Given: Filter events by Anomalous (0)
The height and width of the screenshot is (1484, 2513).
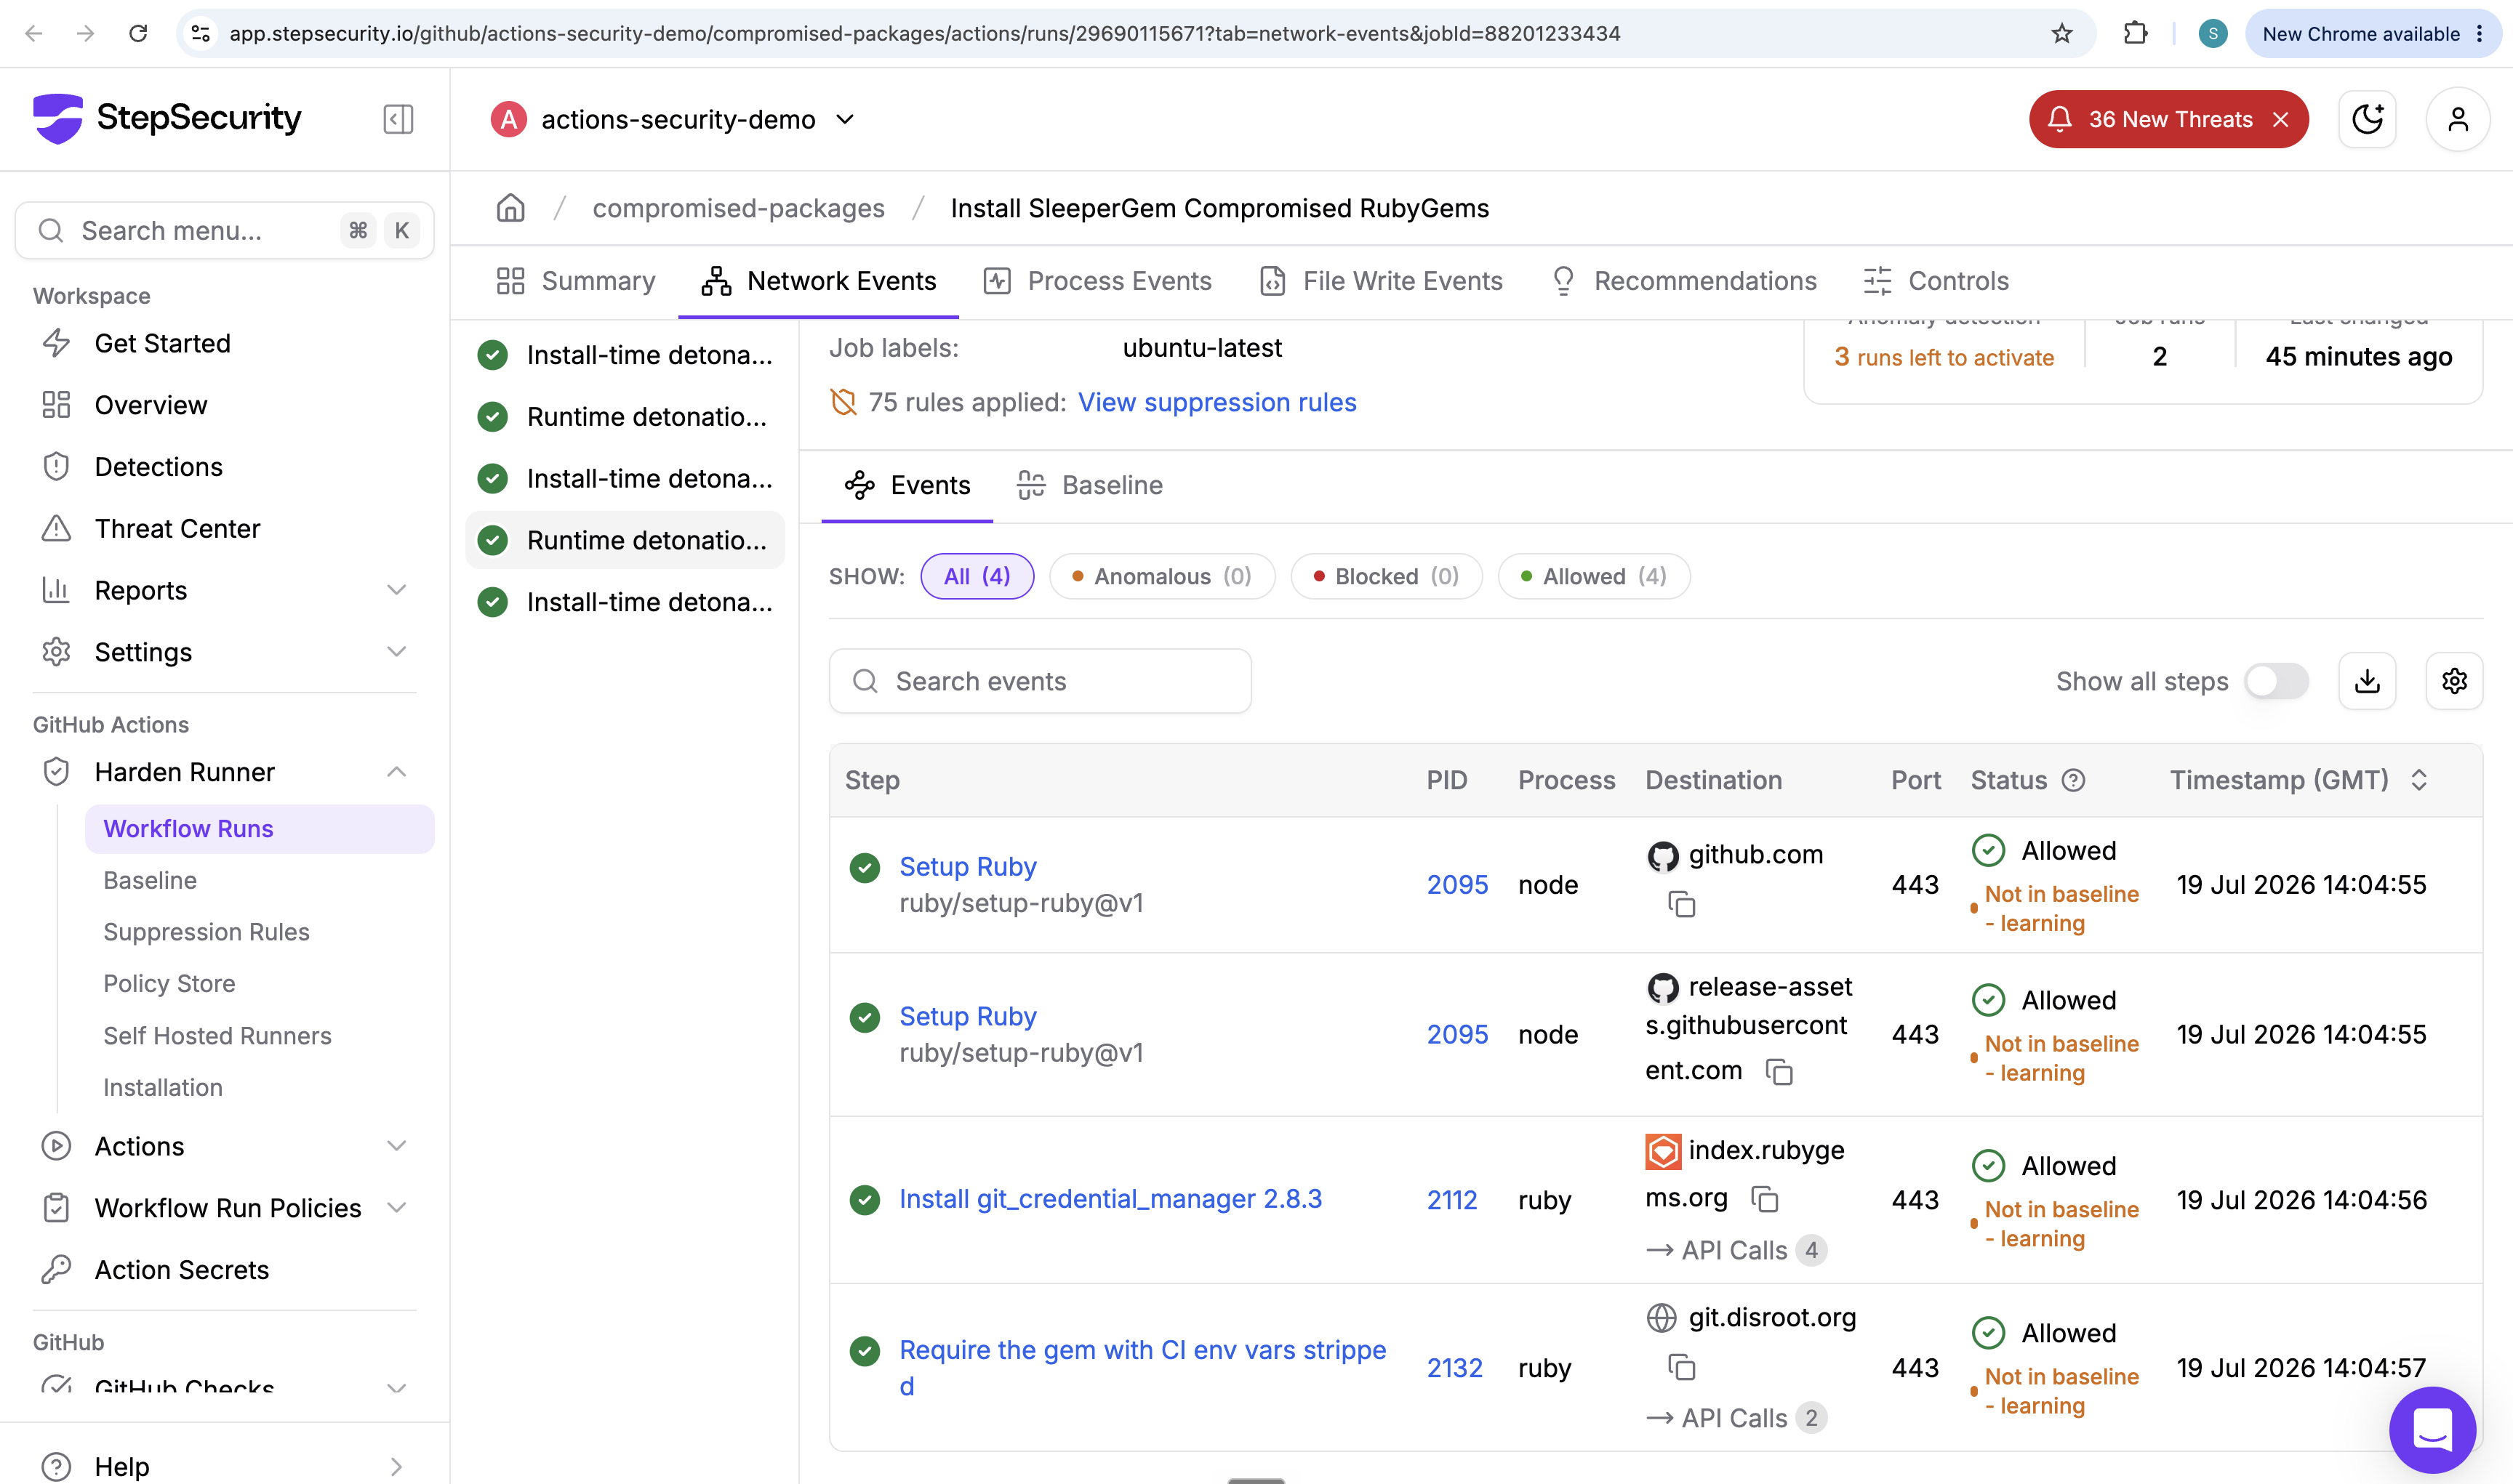Looking at the screenshot, I should [x=1161, y=576].
